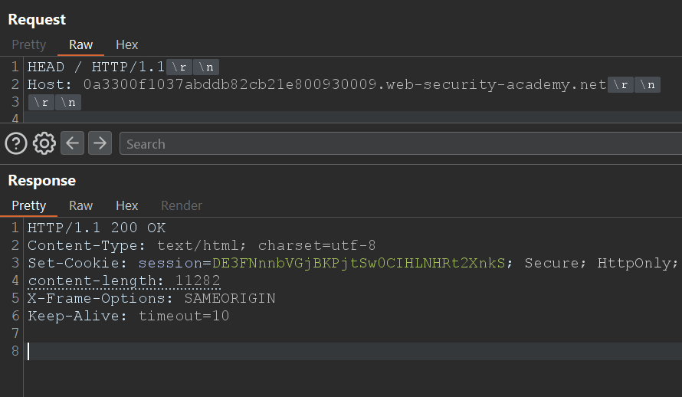Screen dimensions: 682x397
Task: Go to next search match arrow
Action: 100,143
